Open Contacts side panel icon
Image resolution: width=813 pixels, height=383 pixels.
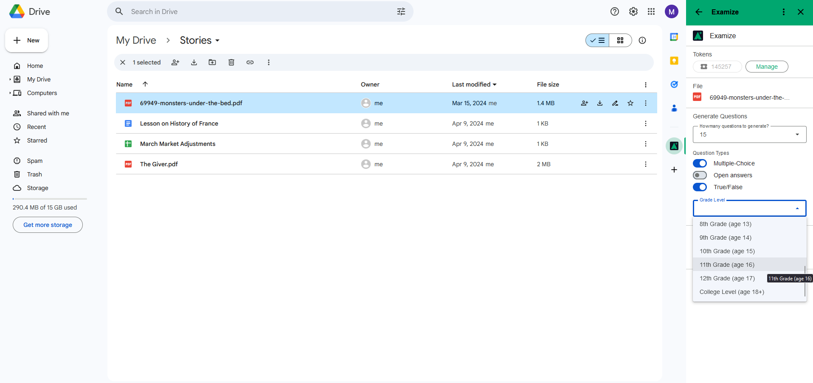coord(674,108)
